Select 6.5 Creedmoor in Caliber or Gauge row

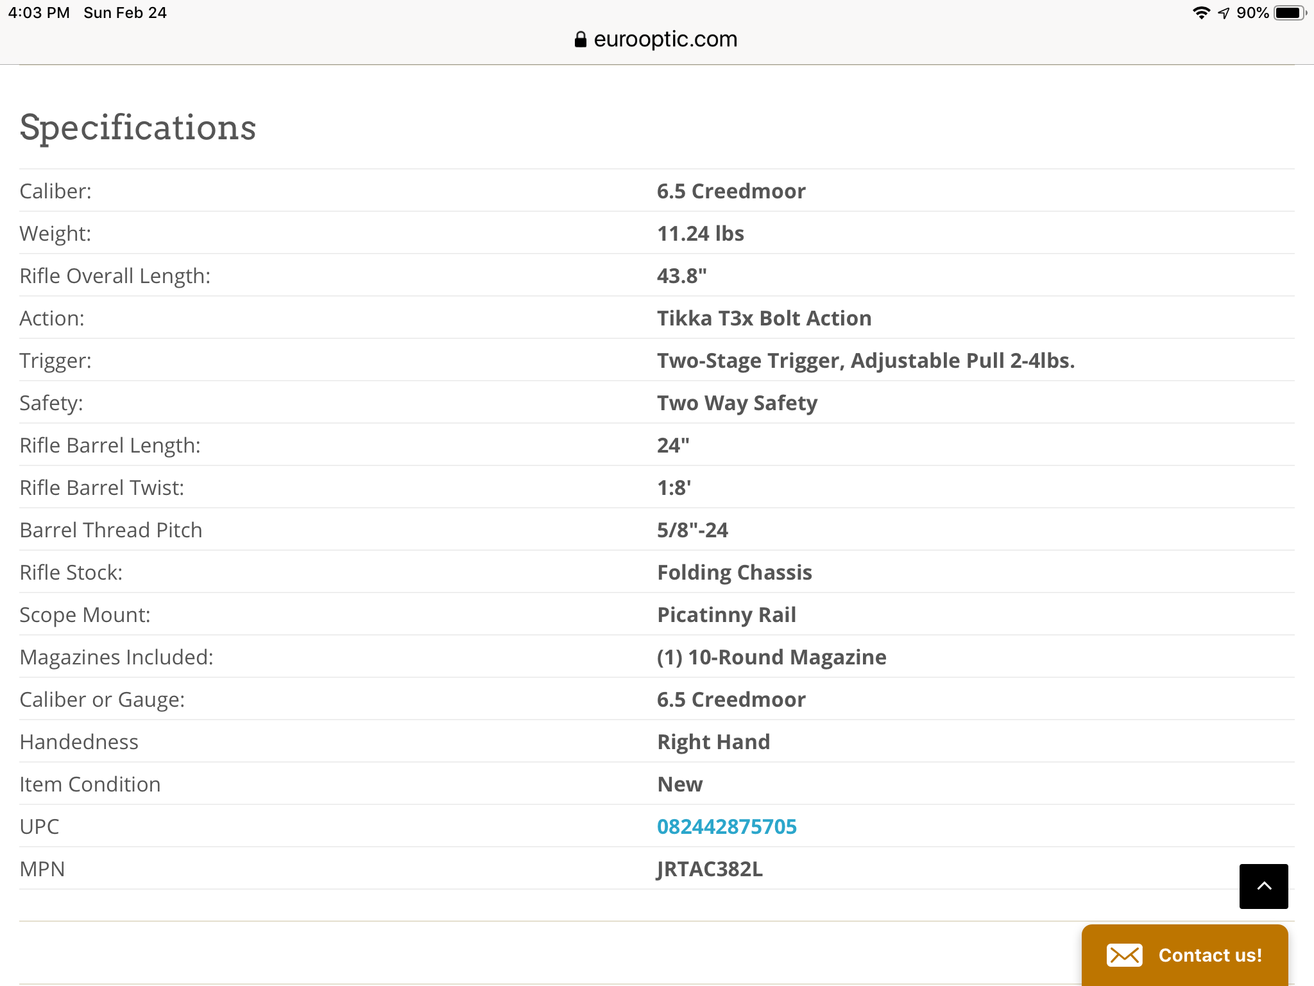click(731, 699)
